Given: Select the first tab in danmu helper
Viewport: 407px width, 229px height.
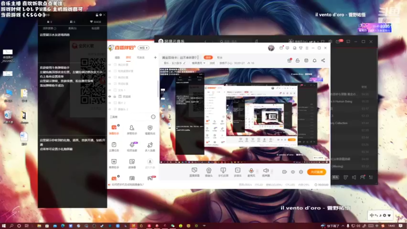Looking at the screenshot, I should [x=49, y=28].
